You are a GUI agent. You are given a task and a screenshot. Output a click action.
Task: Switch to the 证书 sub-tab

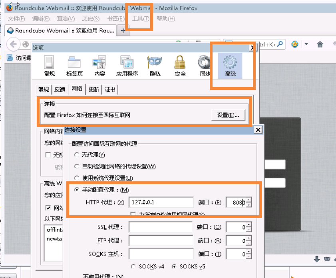(110, 89)
